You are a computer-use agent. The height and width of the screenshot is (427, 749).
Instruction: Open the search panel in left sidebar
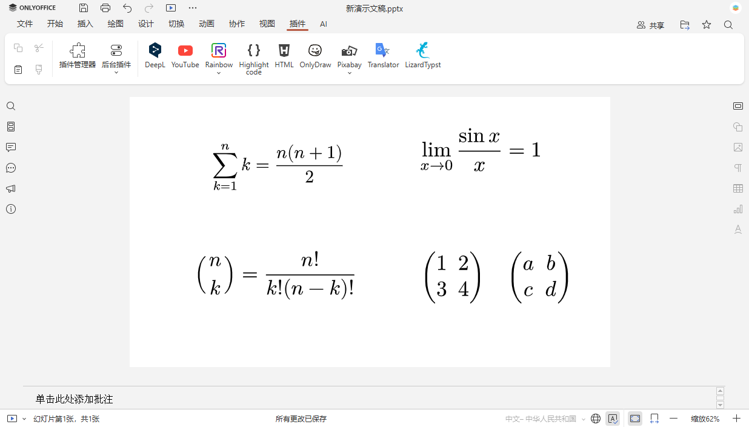[x=11, y=105]
